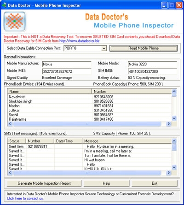184x205 pixels.
Task: Open the Help button
Action: (x=106, y=183)
